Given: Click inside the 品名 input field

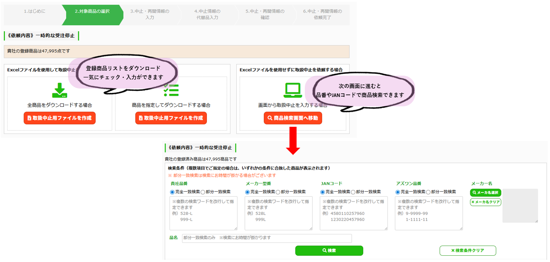Looking at the screenshot, I should click(x=267, y=238).
